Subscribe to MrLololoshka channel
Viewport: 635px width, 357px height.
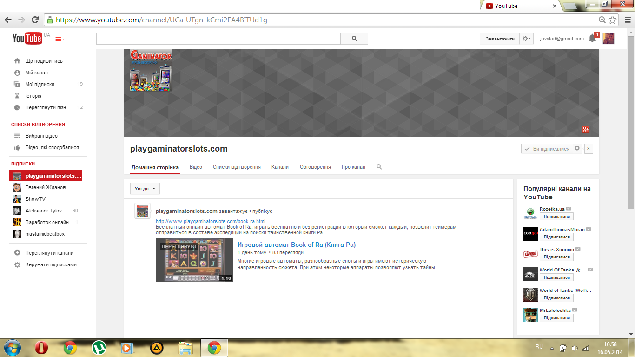556,318
